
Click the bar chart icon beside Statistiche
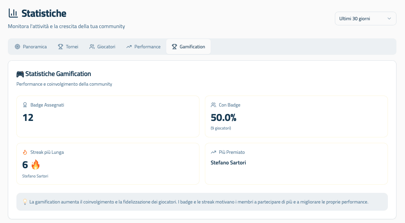point(13,13)
